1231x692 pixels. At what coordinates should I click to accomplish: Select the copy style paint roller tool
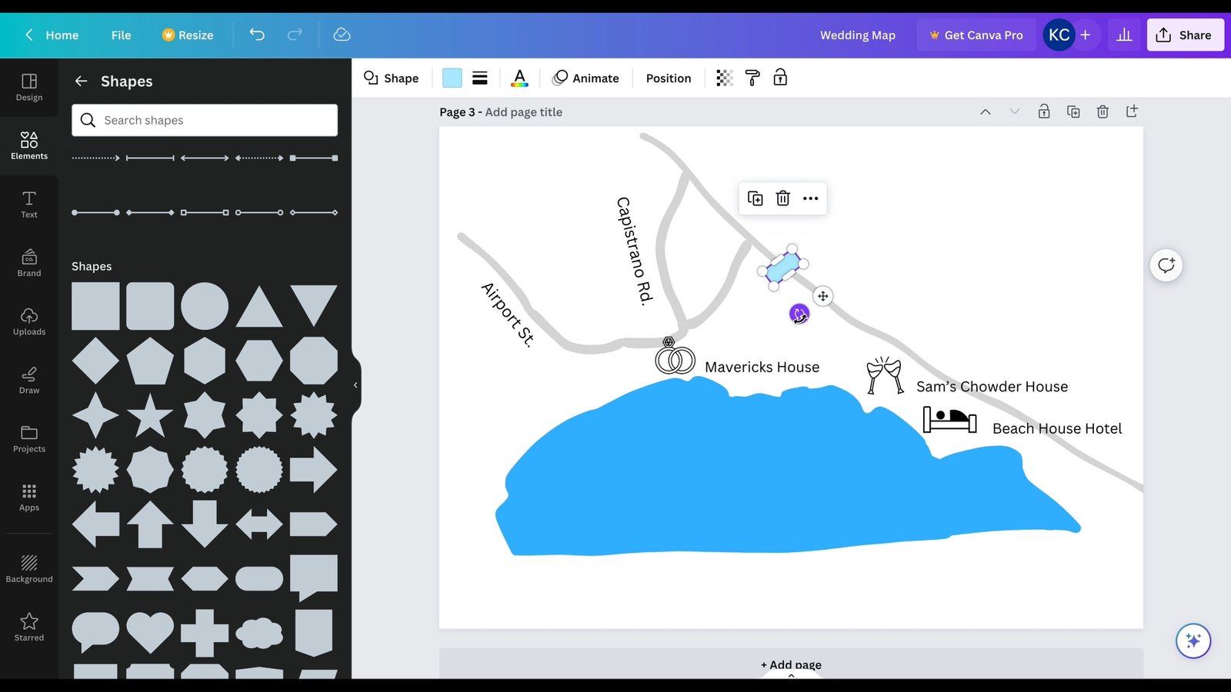(752, 78)
